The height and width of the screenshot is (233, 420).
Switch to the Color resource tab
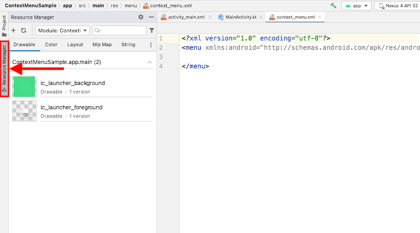click(51, 45)
